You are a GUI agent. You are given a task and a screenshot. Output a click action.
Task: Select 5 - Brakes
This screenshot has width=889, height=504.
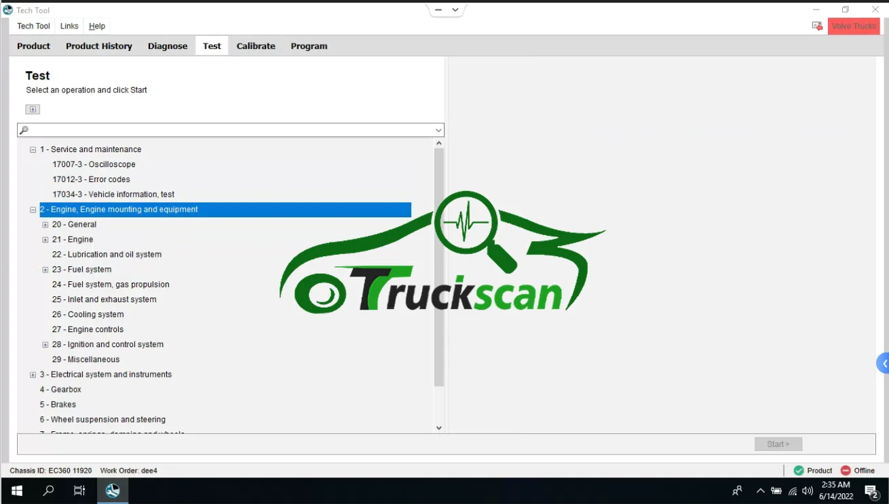pos(58,404)
